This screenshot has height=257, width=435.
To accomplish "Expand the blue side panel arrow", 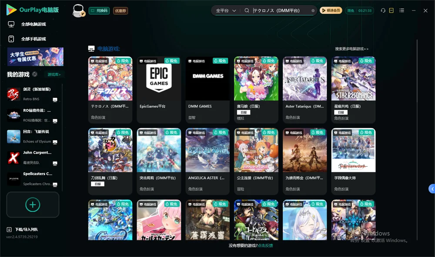I will [432, 189].
